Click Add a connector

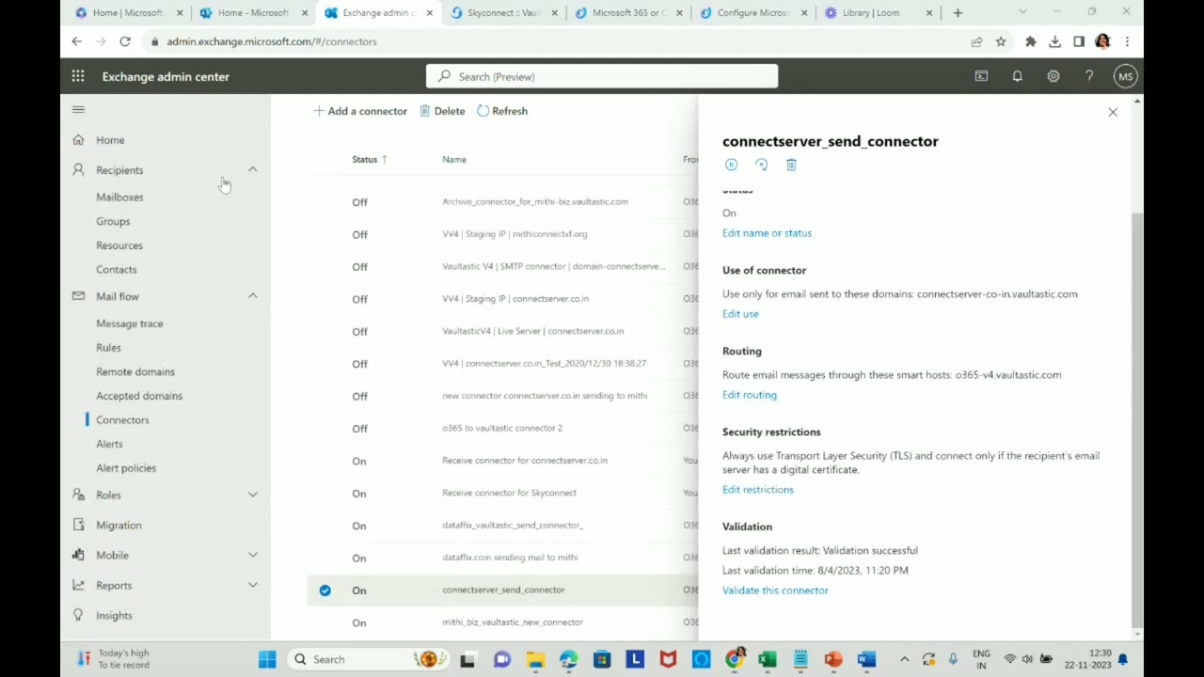pyautogui.click(x=360, y=111)
